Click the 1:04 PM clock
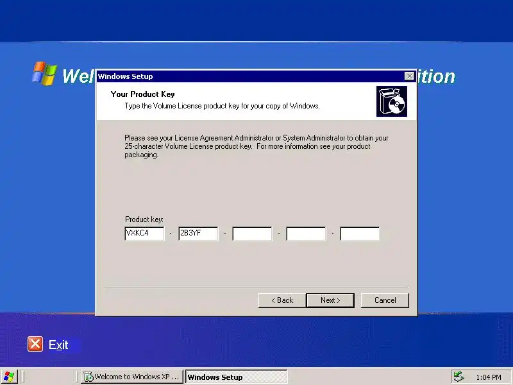 tap(488, 377)
